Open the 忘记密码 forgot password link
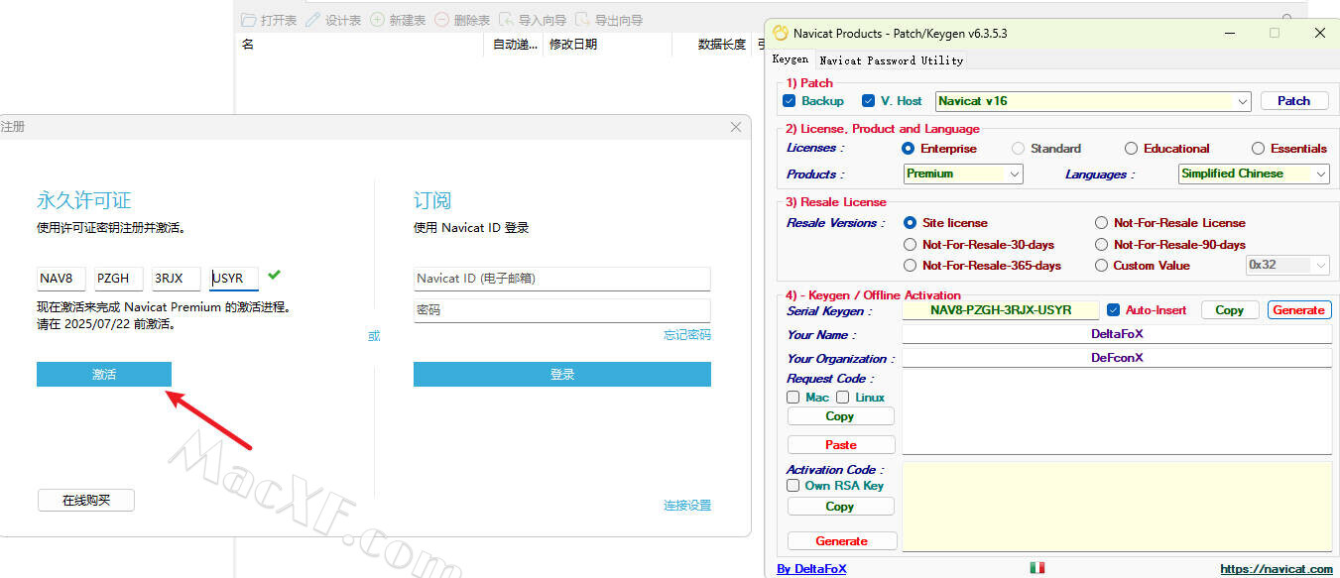 coord(687,335)
